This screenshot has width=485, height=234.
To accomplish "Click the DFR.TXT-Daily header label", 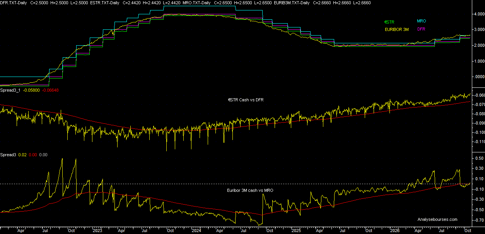I will coord(13,3).
